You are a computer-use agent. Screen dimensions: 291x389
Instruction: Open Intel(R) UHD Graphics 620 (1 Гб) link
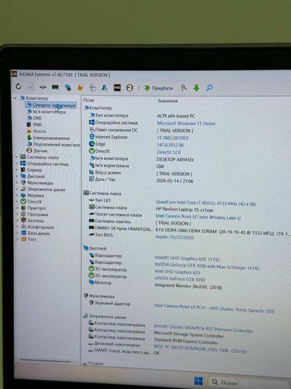[x=187, y=259]
